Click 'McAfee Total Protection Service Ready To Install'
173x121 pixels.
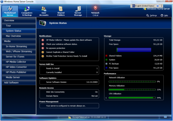(67, 56)
